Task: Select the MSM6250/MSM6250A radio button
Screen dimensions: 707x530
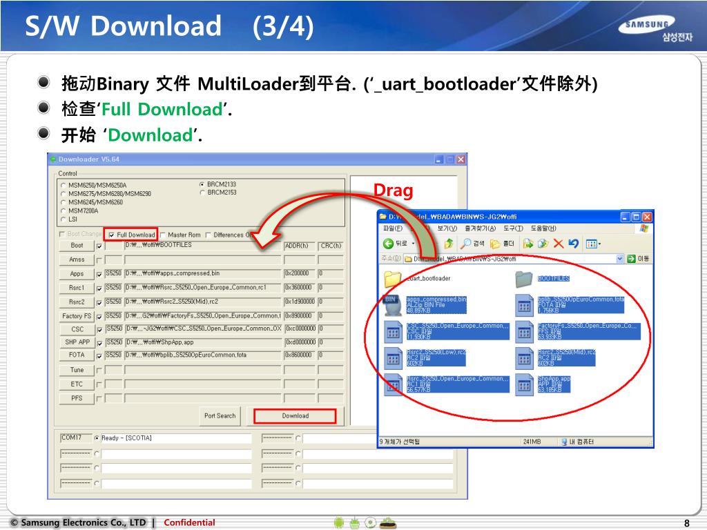Action: point(63,185)
